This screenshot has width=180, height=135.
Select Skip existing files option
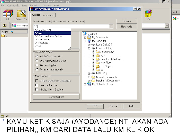pos(37,65)
